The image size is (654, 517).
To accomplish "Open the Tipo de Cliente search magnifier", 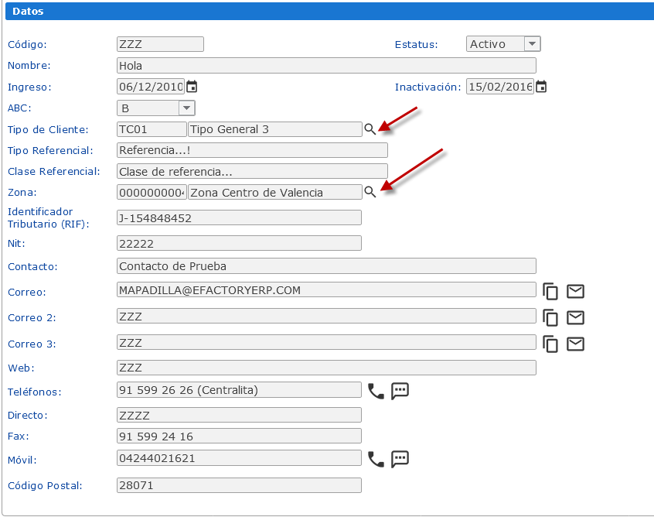I will (370, 129).
